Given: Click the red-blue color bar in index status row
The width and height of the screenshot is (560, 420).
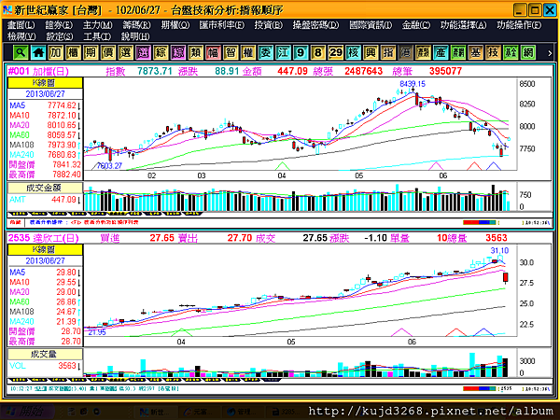Looking at the screenshot, I should point(480,222).
